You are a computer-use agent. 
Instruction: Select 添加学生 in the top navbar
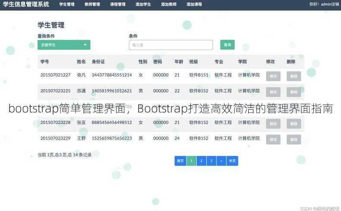click(143, 4)
